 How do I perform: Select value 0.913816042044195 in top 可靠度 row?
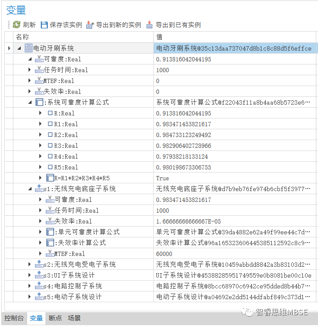[183, 59]
